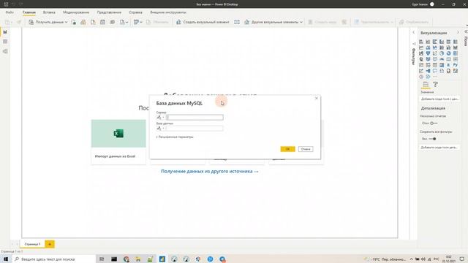Screen dimensions: 468x263
Task: Expand Расширенные параметры in MySQL dialog
Action: (175, 137)
